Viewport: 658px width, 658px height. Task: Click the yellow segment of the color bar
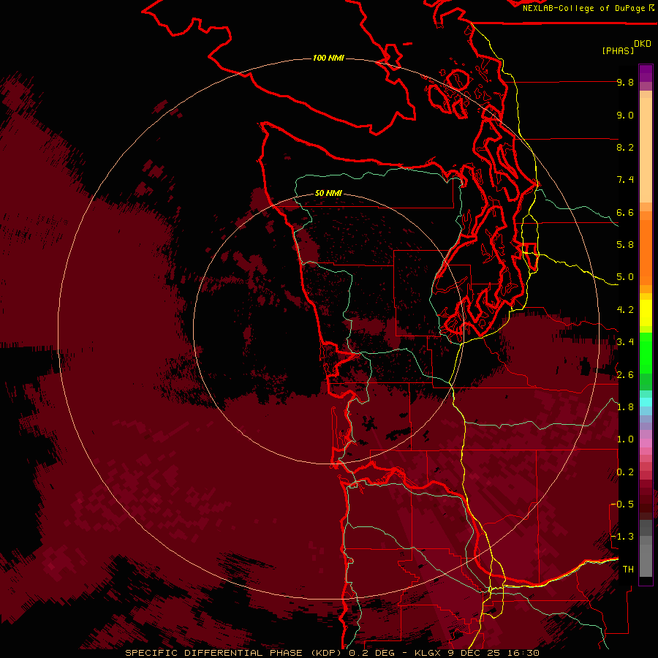[x=646, y=313]
